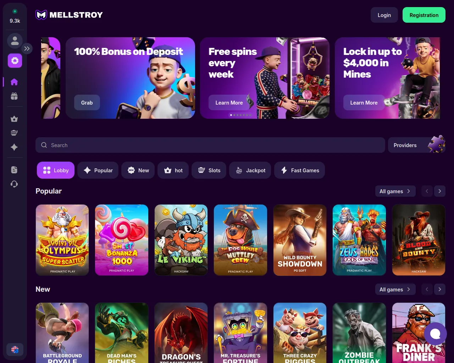Click the first banner carousel dot

[231, 115]
